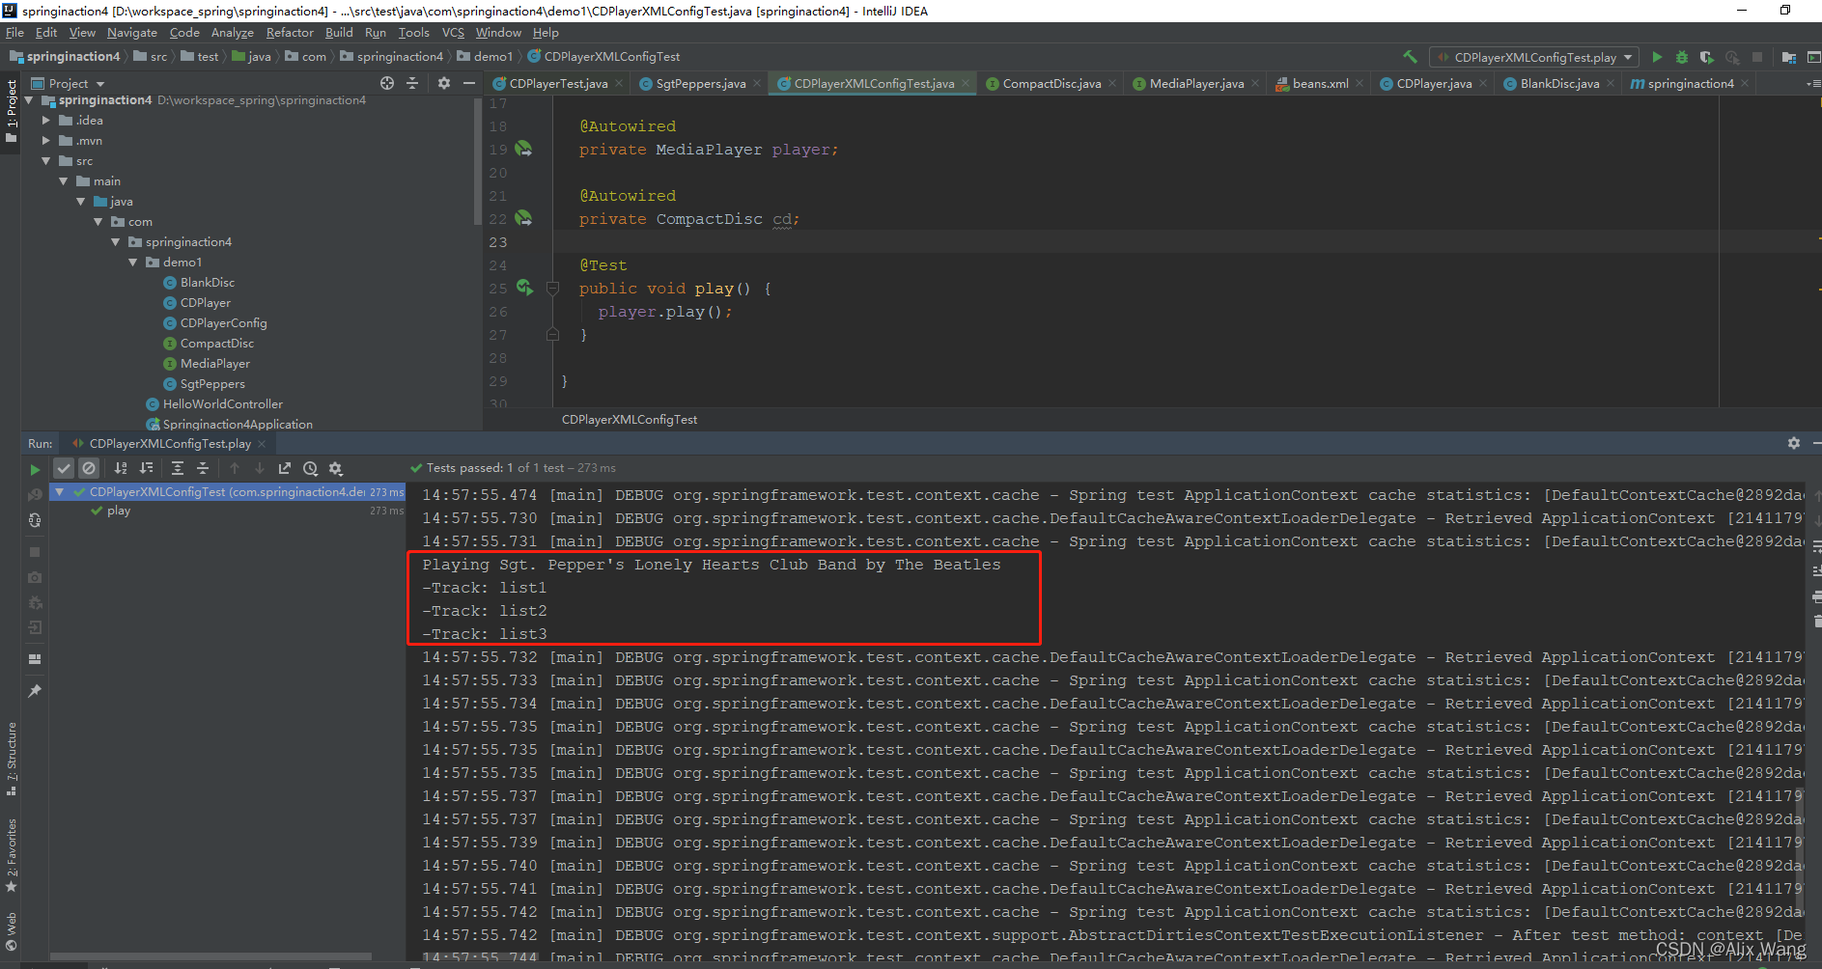Toggle auto-test rerun icon

click(x=35, y=519)
